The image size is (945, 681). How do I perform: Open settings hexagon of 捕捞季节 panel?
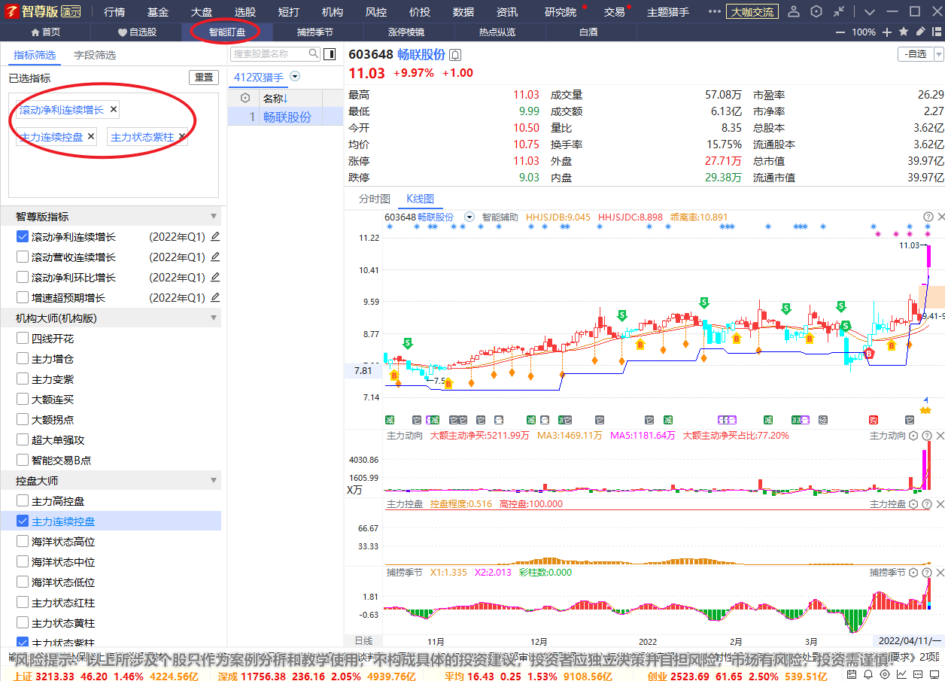pos(913,573)
